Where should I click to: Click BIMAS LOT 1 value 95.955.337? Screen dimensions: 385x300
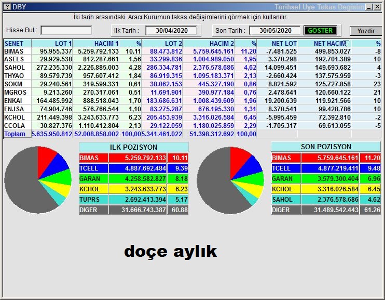tap(56, 51)
